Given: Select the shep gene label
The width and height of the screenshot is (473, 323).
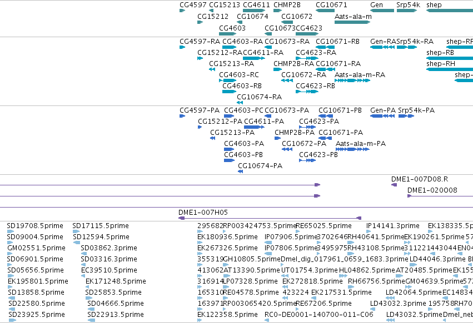Looking at the screenshot, I should click(434, 5).
